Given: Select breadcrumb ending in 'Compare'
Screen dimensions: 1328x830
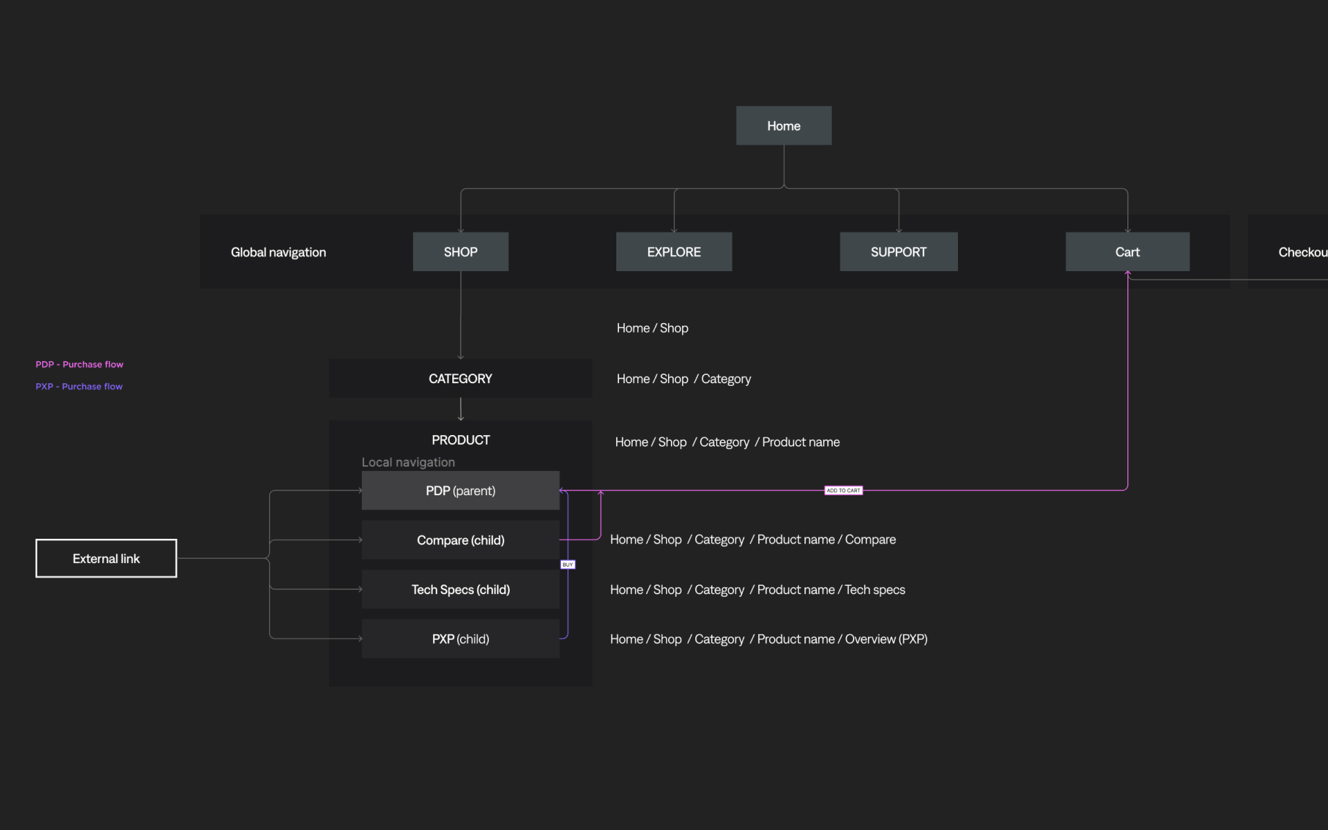Looking at the screenshot, I should tap(753, 539).
